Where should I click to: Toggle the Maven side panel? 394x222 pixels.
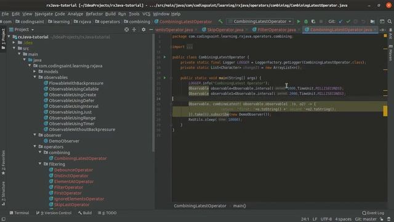390,53
